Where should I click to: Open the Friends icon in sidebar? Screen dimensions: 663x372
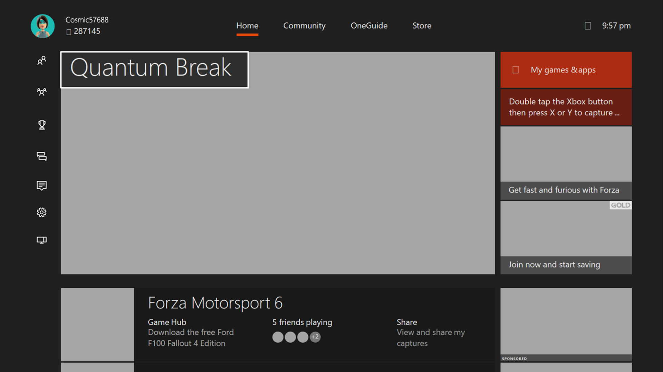(42, 61)
